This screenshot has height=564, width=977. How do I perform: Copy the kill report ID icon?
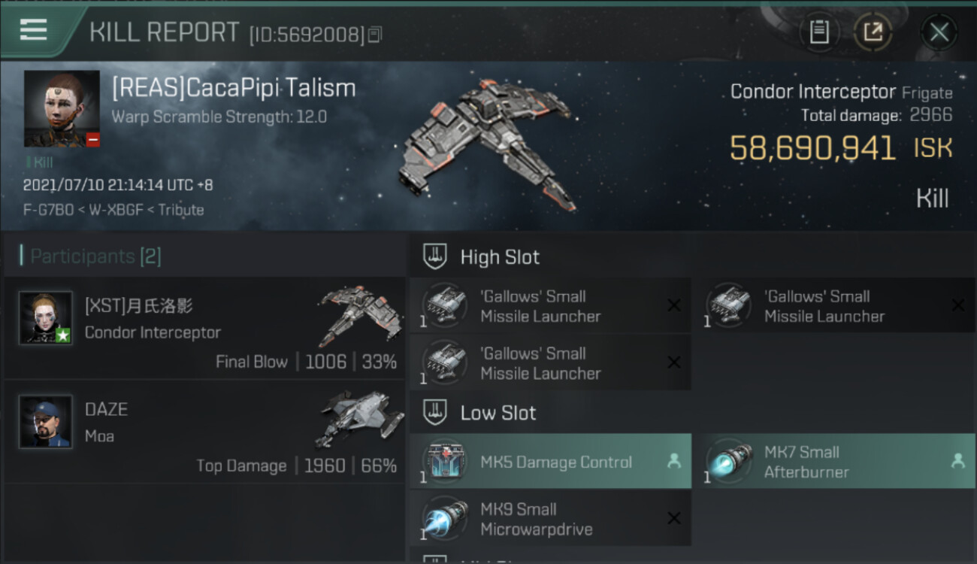tap(375, 34)
